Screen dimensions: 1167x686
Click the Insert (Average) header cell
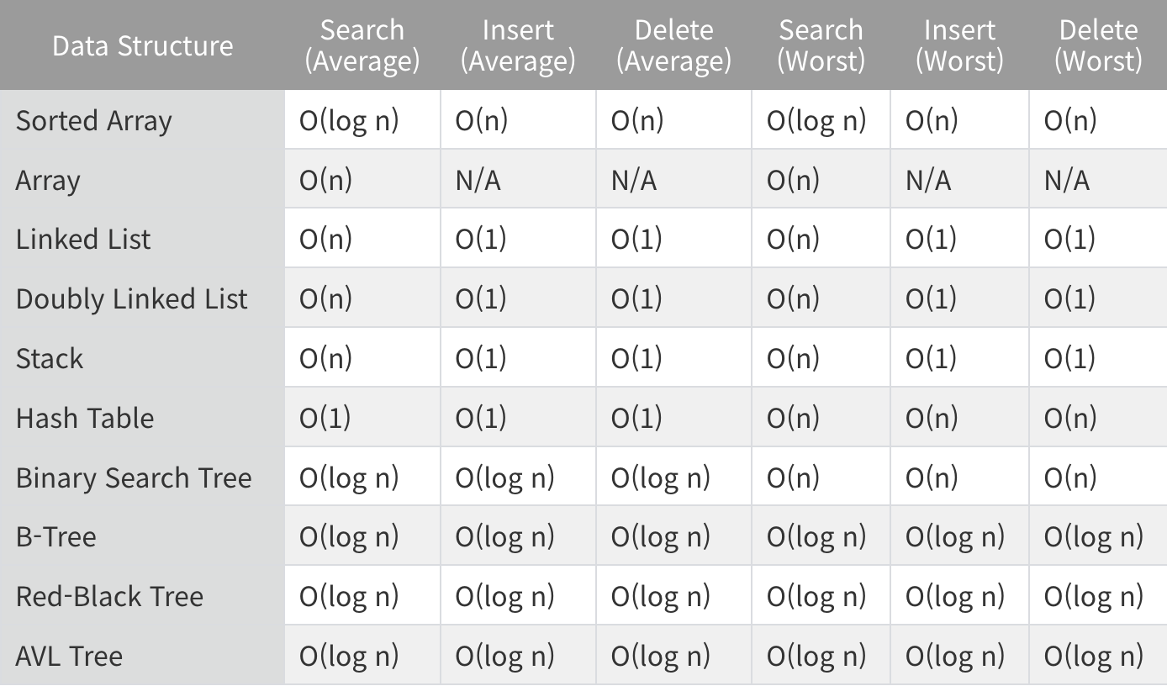click(x=518, y=45)
